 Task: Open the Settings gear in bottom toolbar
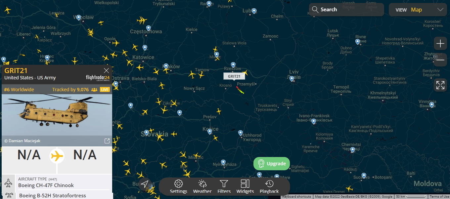pyautogui.click(x=178, y=186)
